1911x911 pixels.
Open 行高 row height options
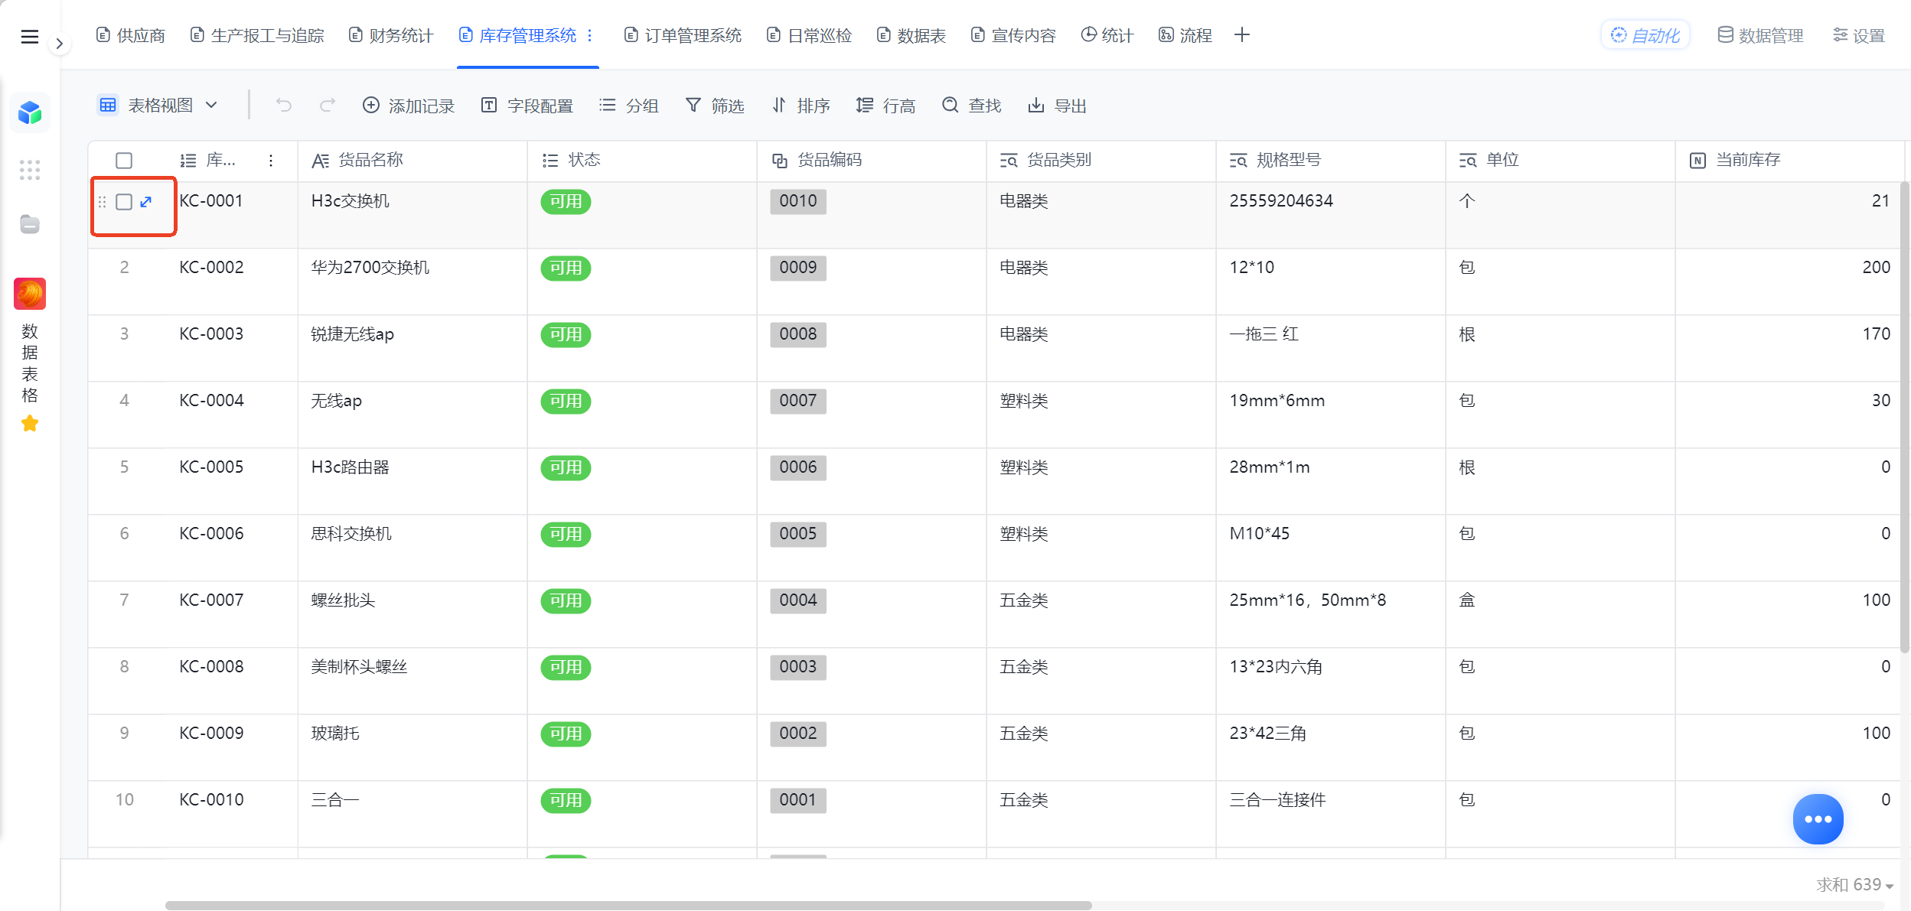tap(886, 106)
